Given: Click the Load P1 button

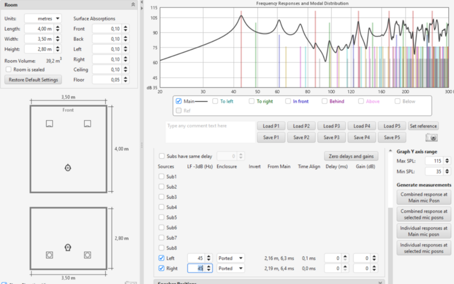Looking at the screenshot, I should point(271,126).
